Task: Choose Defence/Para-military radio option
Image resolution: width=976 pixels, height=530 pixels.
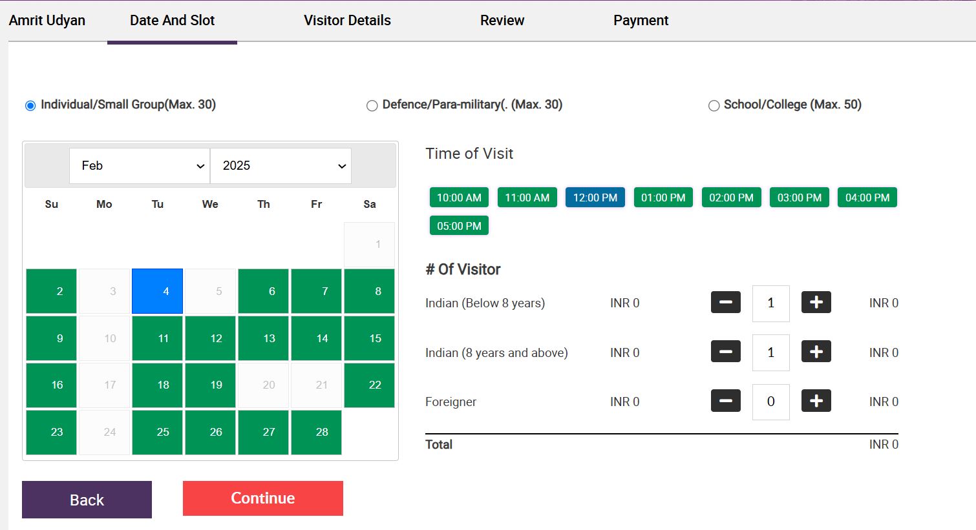Action: coord(372,105)
